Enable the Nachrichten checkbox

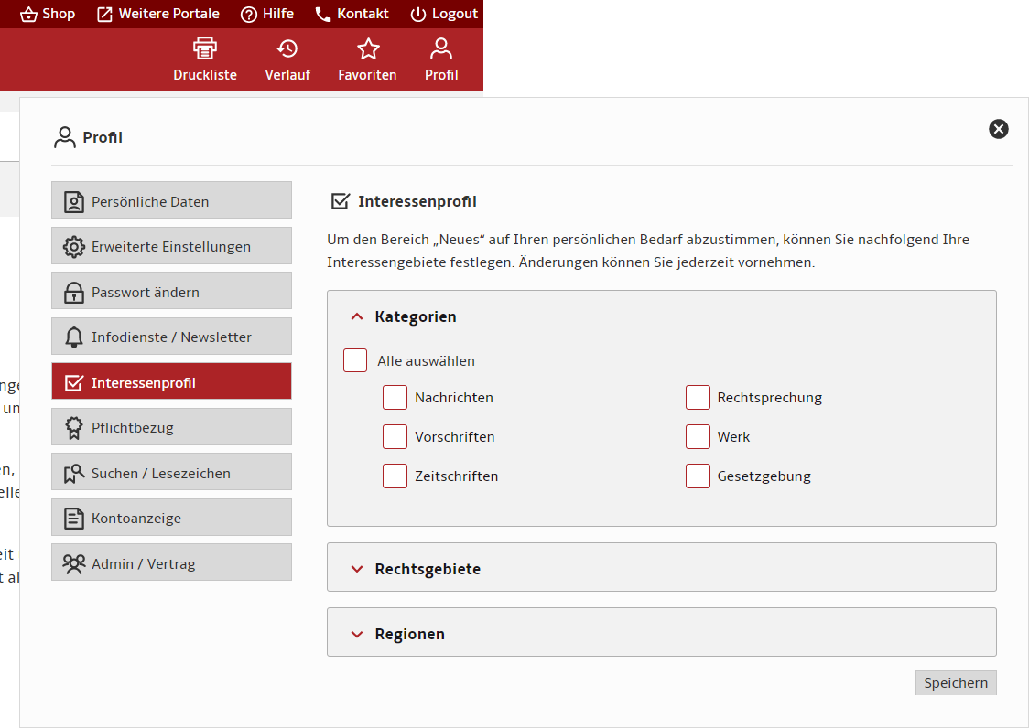395,398
